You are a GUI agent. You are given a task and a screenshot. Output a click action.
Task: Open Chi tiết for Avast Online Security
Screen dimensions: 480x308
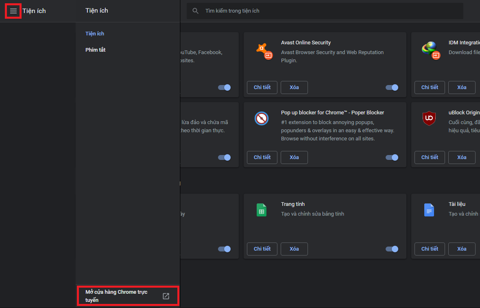(262, 87)
